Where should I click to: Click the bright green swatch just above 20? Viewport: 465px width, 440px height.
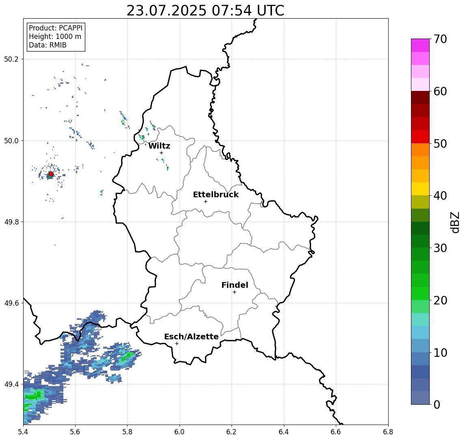point(420,293)
